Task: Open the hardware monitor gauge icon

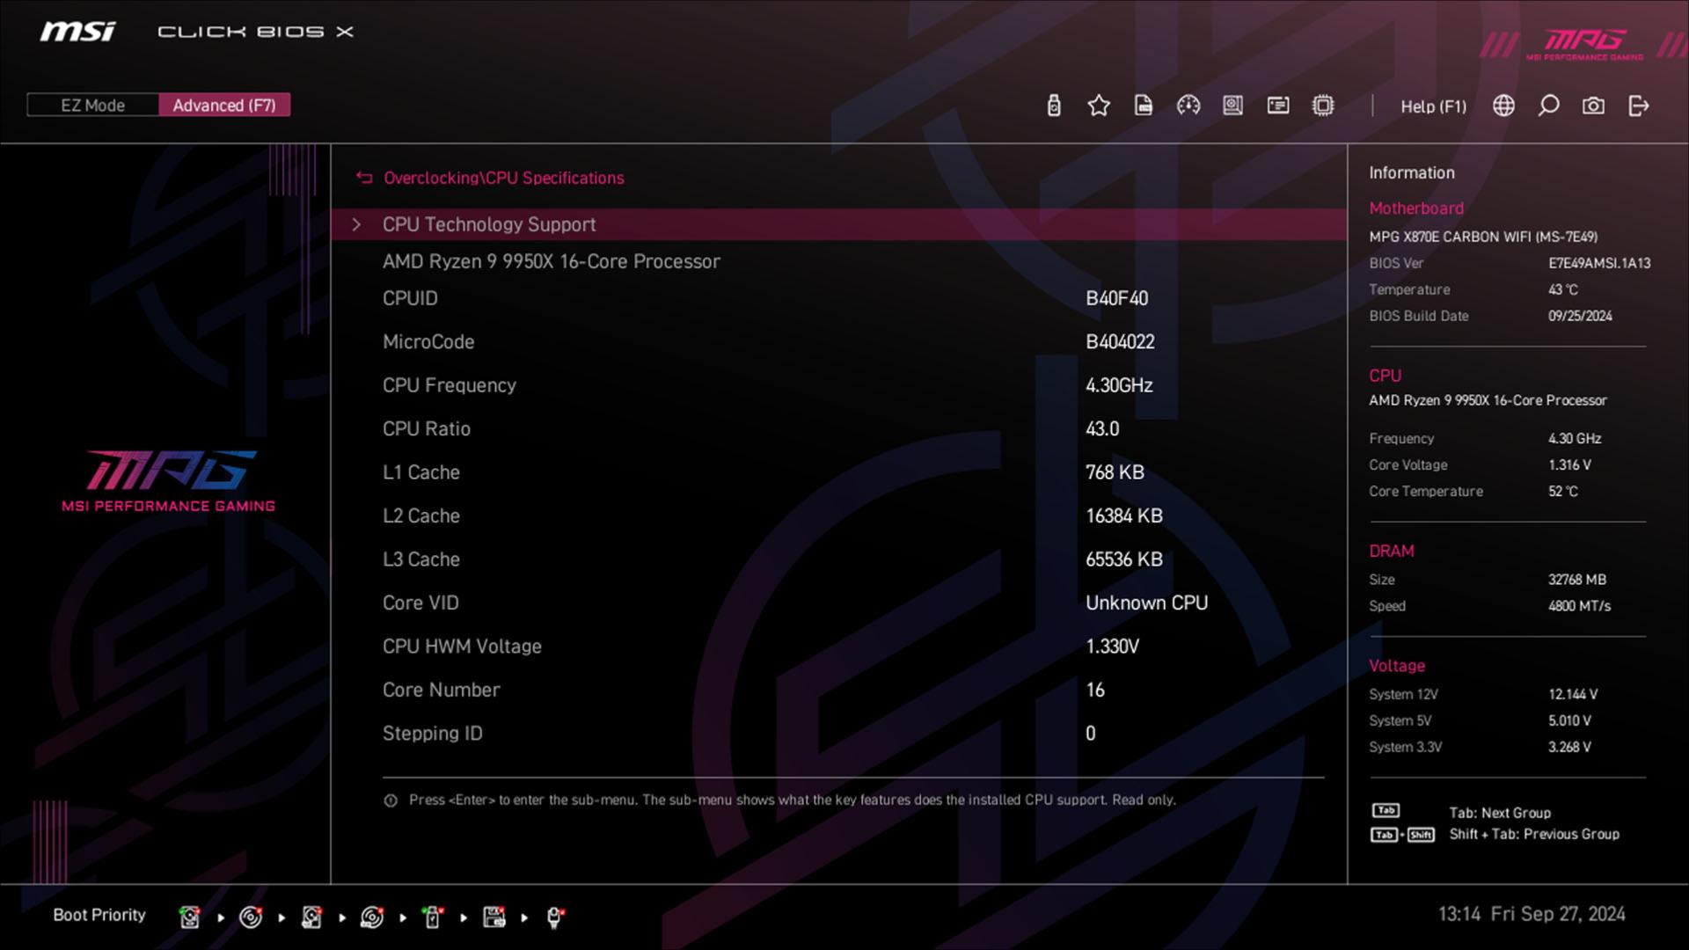Action: [1188, 106]
